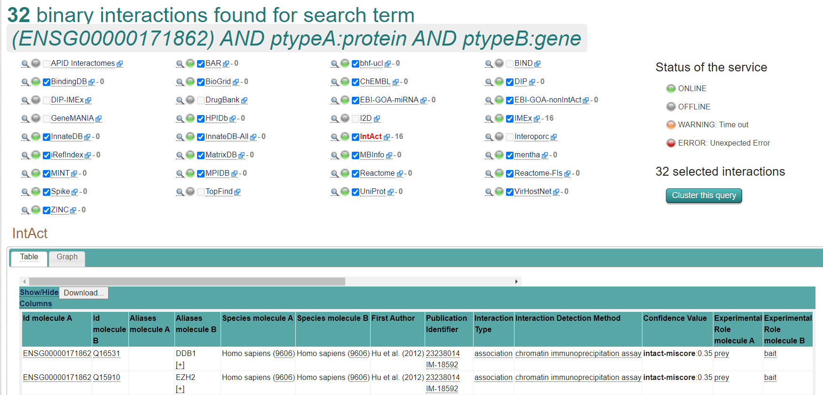Open the Show/Hide Columns menu

(39, 298)
